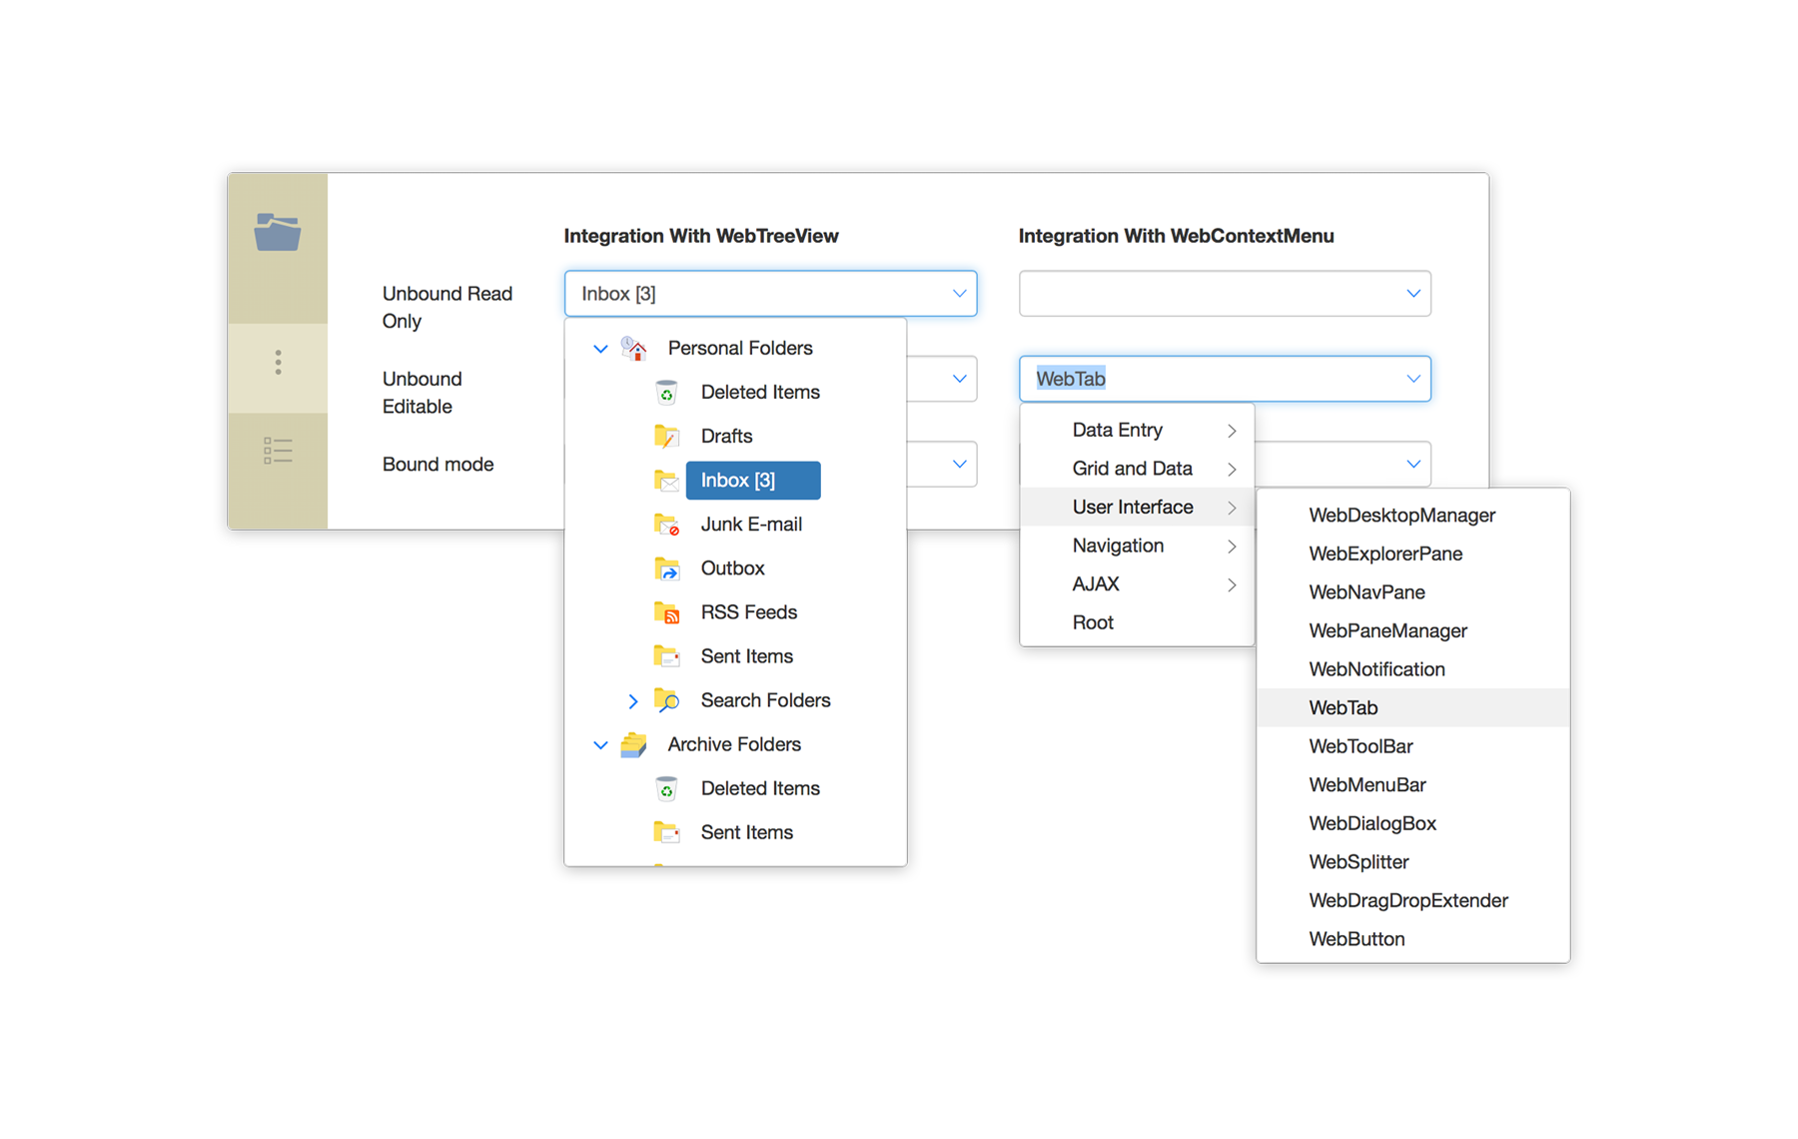The width and height of the screenshot is (1798, 1139).
Task: Click the WebTab text input field
Action: pyautogui.click(x=1209, y=379)
